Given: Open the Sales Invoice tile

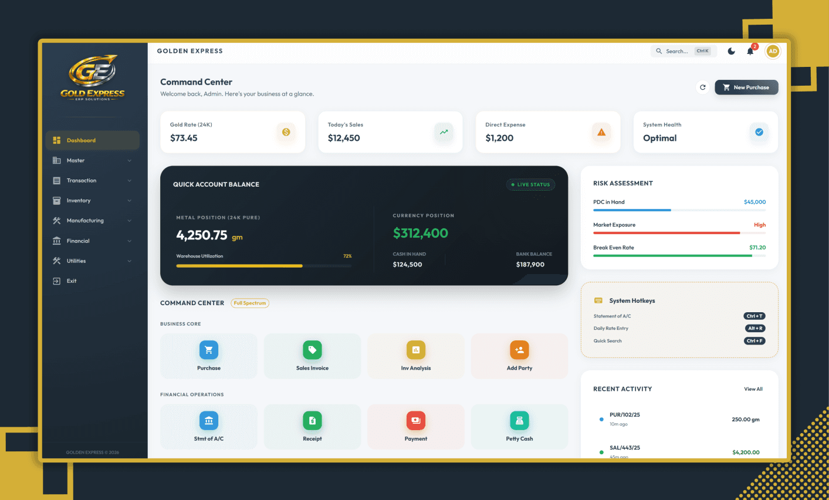Looking at the screenshot, I should tap(312, 356).
